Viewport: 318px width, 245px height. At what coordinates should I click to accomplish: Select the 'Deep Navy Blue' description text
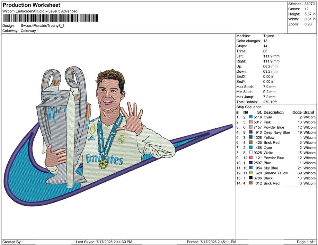pos(277,132)
